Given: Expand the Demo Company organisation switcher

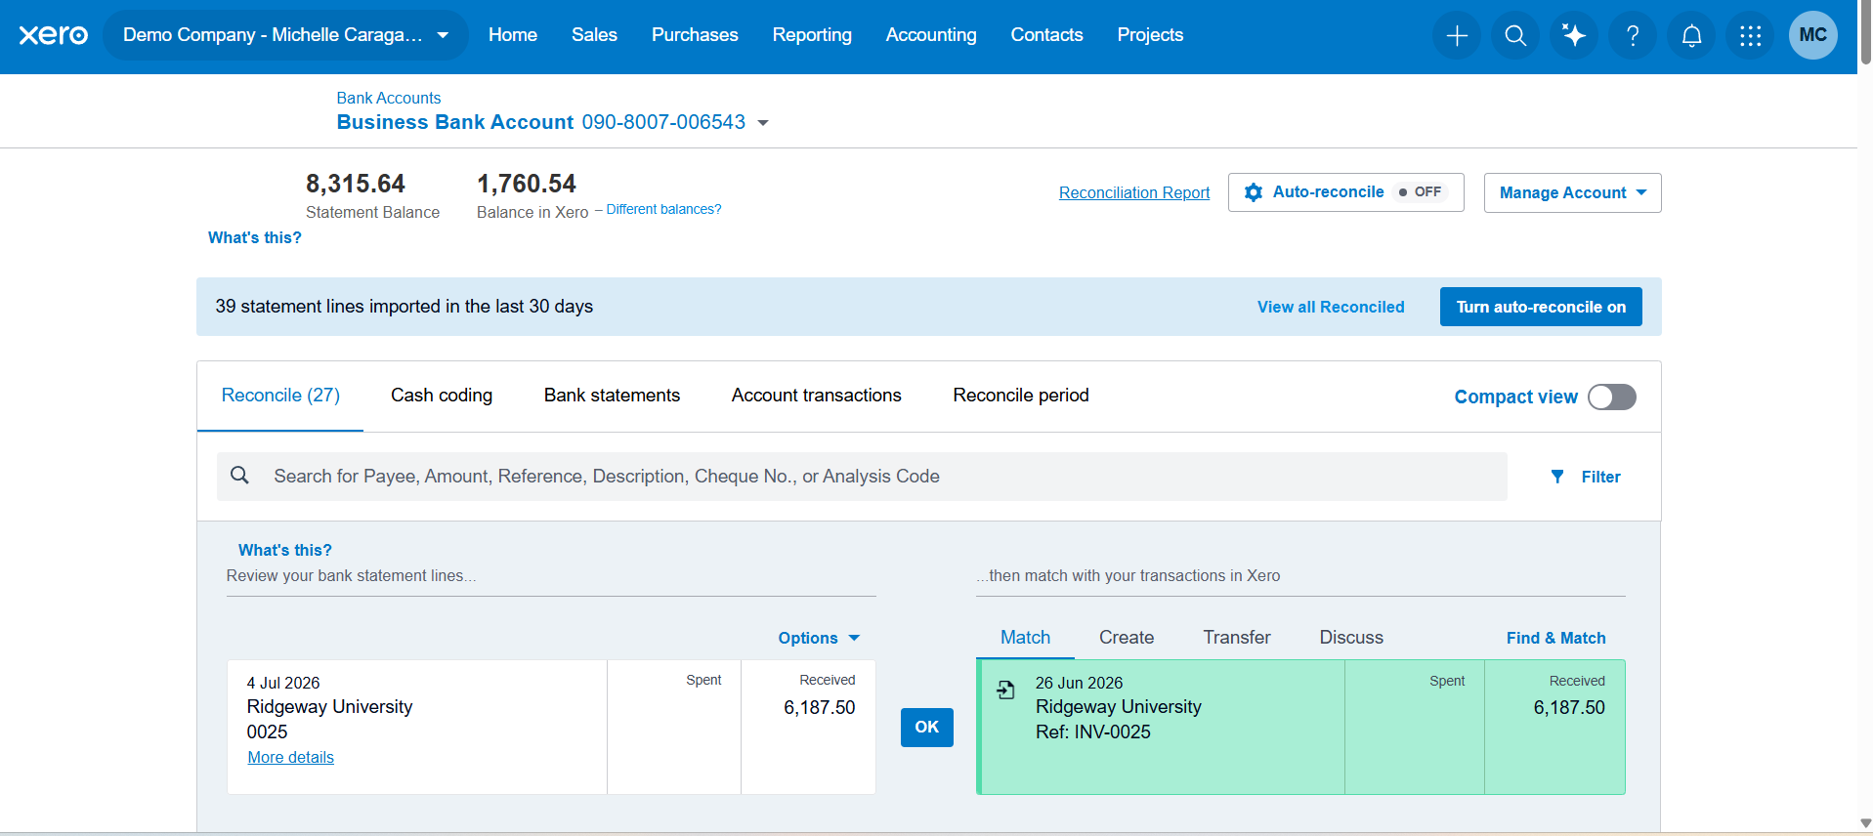Looking at the screenshot, I should pyautogui.click(x=285, y=35).
